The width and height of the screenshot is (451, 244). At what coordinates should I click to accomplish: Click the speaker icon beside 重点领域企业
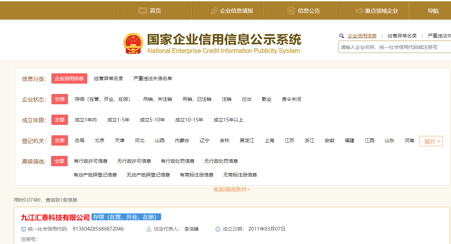pos(359,11)
